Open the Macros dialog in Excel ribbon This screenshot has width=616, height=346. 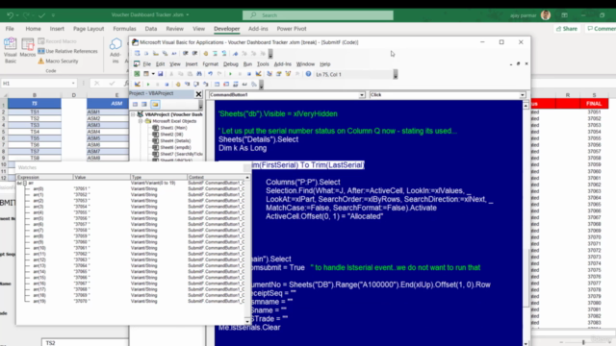click(x=28, y=48)
